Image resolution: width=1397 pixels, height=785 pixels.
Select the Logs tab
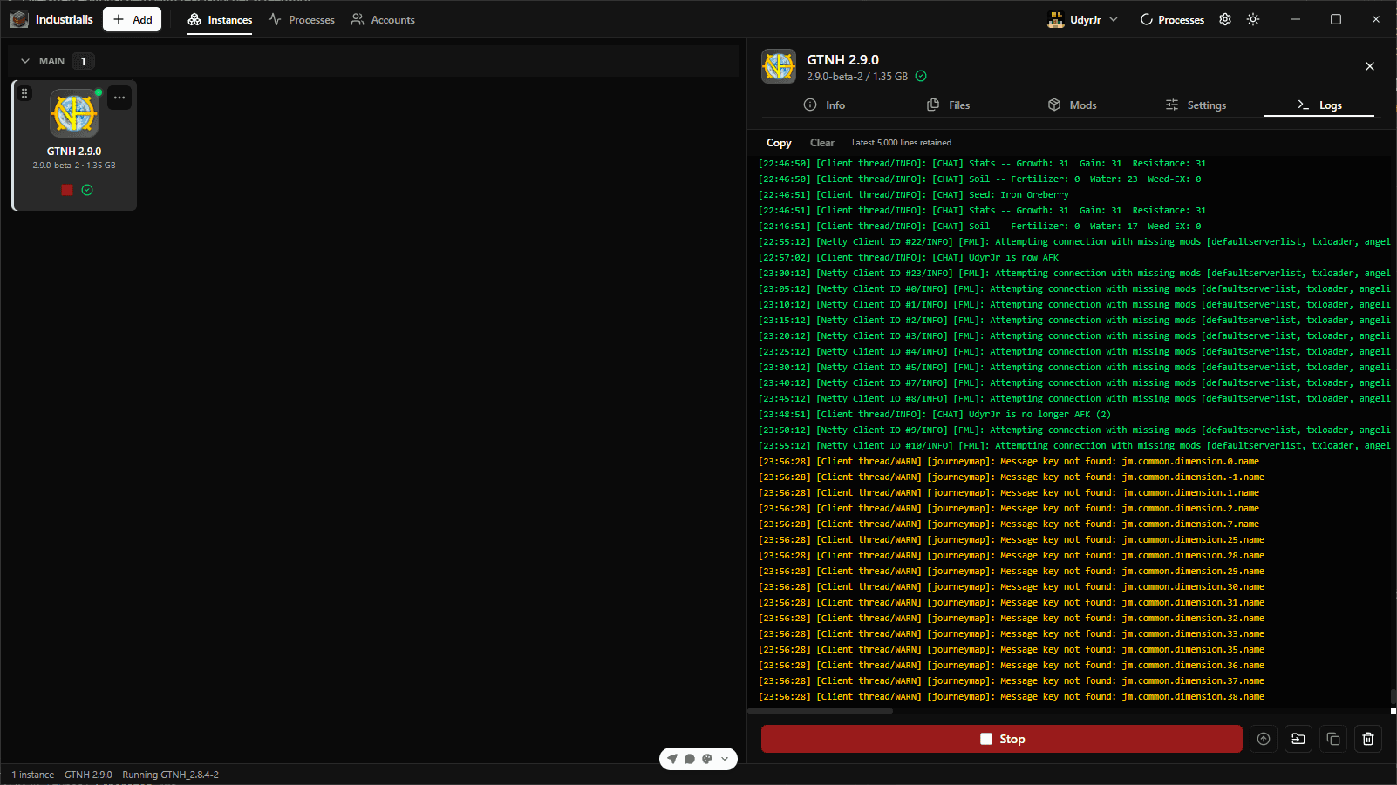tap(1319, 105)
